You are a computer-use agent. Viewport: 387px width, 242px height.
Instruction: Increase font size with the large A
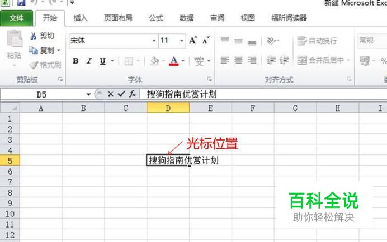[x=193, y=40]
